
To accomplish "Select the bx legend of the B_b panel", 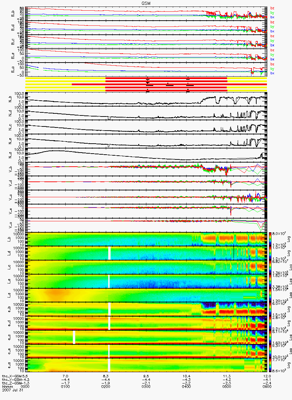I will tap(272, 17).
